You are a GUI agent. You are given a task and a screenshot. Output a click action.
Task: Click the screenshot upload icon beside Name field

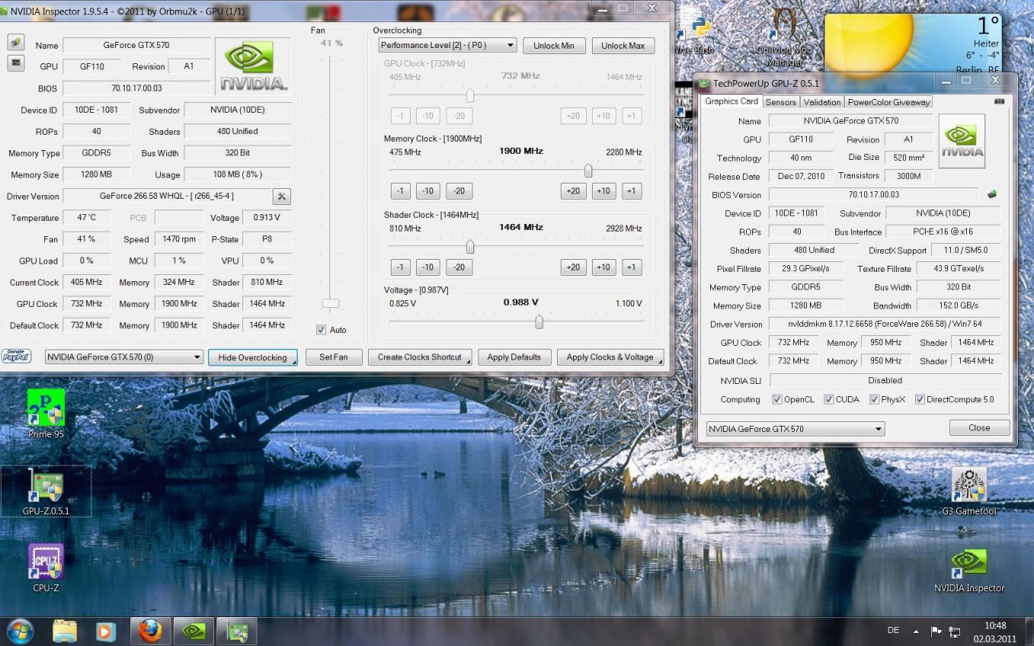[x=15, y=42]
